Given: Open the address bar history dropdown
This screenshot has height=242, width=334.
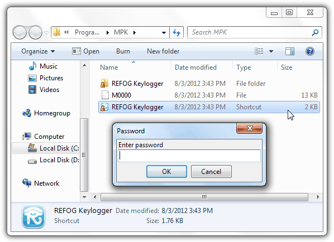Looking at the screenshot, I should point(164,33).
